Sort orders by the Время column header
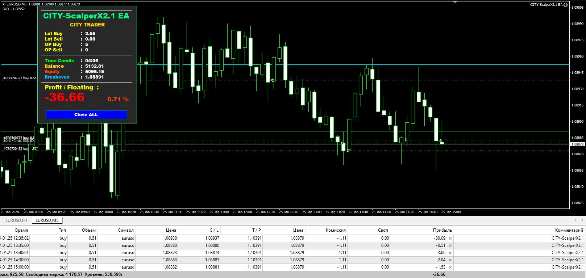This screenshot has height=278, width=586. [x=21, y=230]
